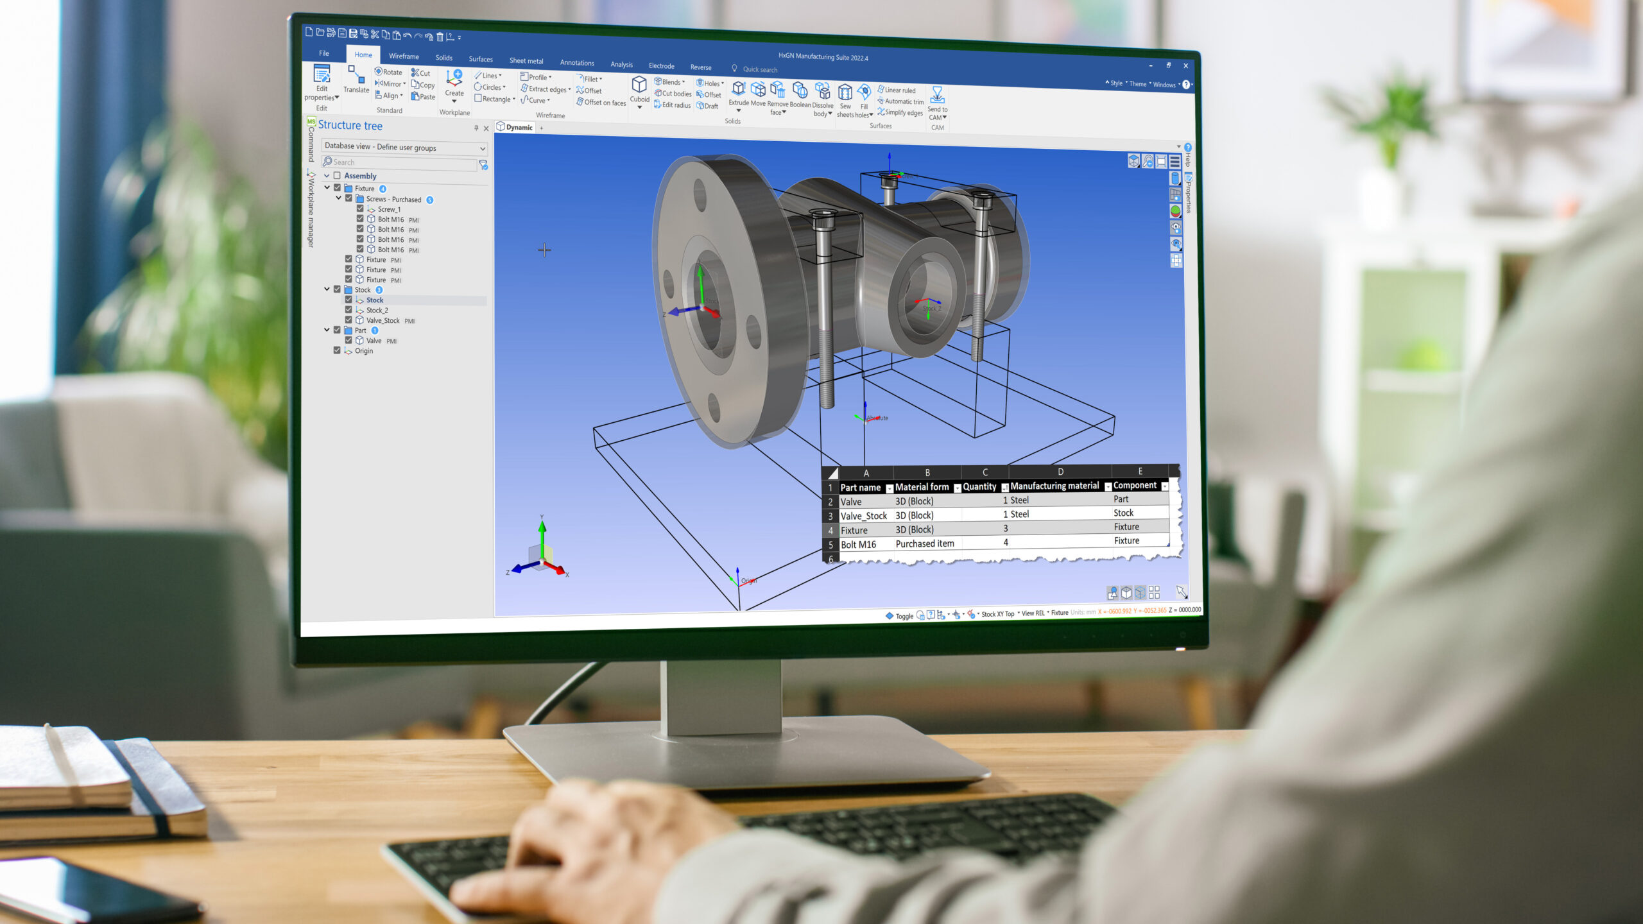The height and width of the screenshot is (924, 1643).
Task: Switch to the Wireframe ribbon tab
Action: [404, 56]
